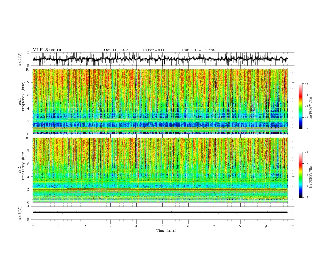This screenshot has height=254, width=329.
Task: Click the "2" tick on ch.2 frequency axis
Action: pos(29,190)
